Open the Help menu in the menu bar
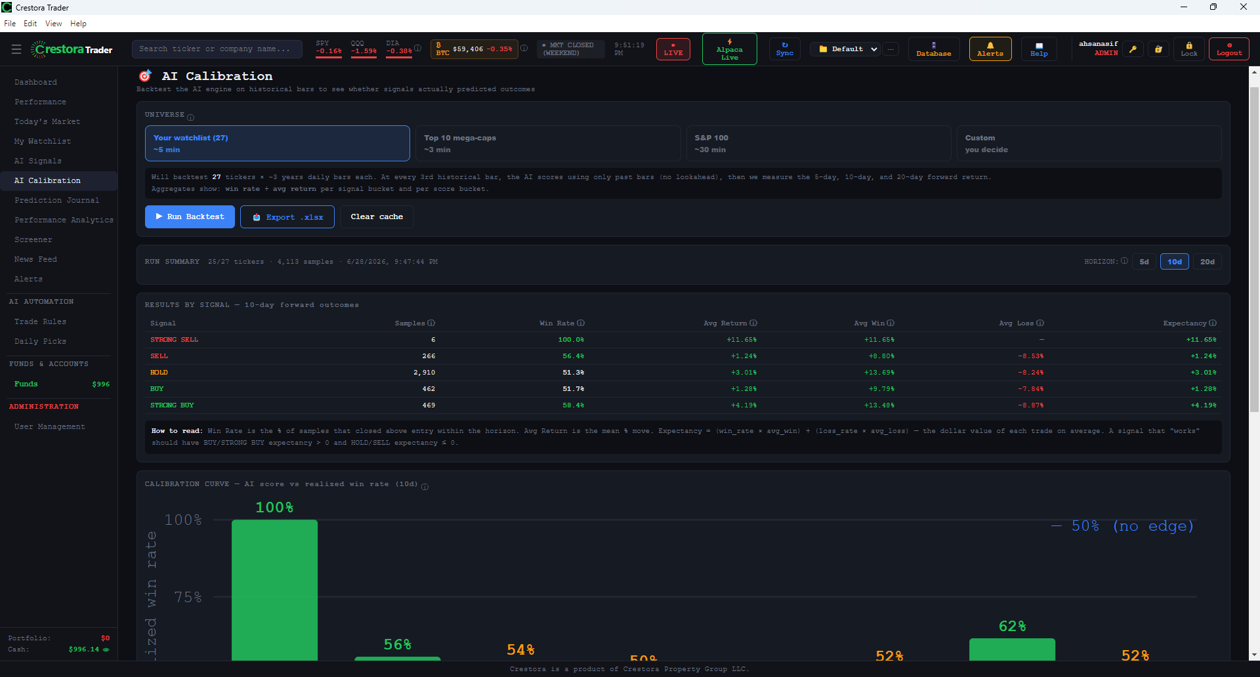 point(78,24)
